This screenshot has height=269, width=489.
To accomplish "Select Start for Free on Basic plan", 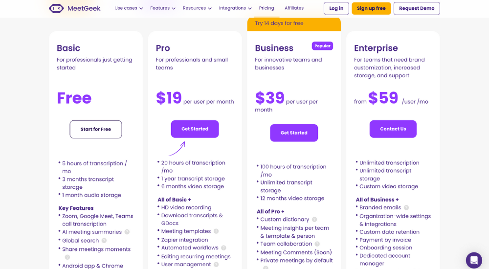I will click(x=96, y=129).
